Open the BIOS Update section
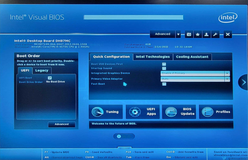The height and width of the screenshot is (160, 248). tap(179, 112)
